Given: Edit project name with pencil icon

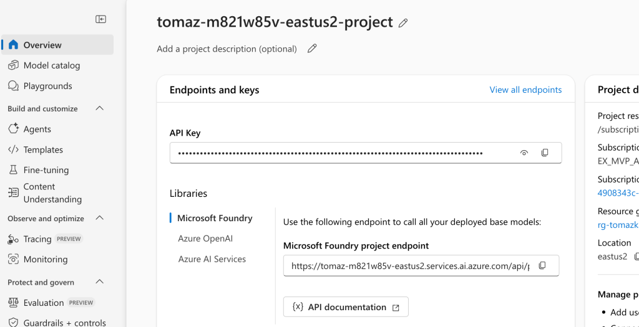Looking at the screenshot, I should point(403,23).
